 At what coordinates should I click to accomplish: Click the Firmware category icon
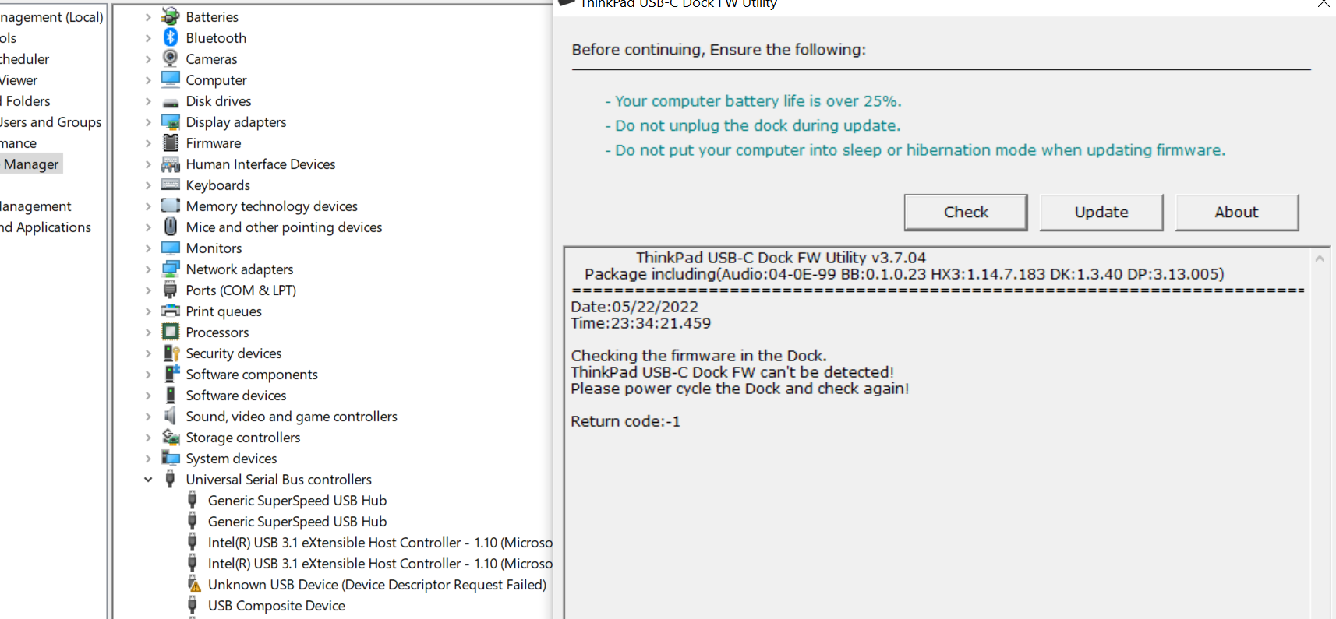click(x=171, y=142)
